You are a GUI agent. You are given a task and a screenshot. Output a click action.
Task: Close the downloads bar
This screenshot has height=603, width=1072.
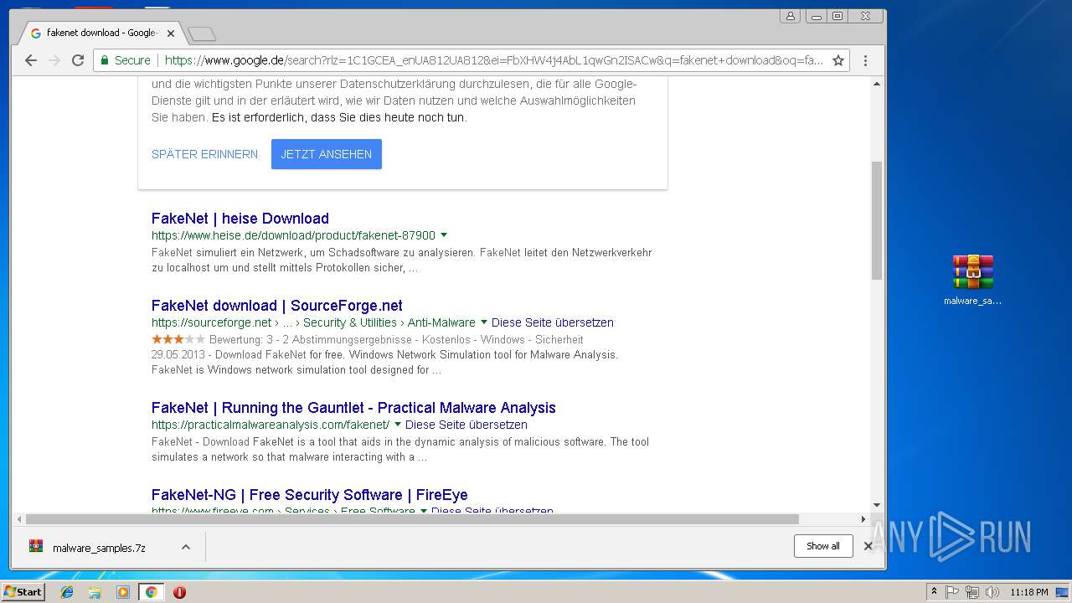click(x=868, y=546)
